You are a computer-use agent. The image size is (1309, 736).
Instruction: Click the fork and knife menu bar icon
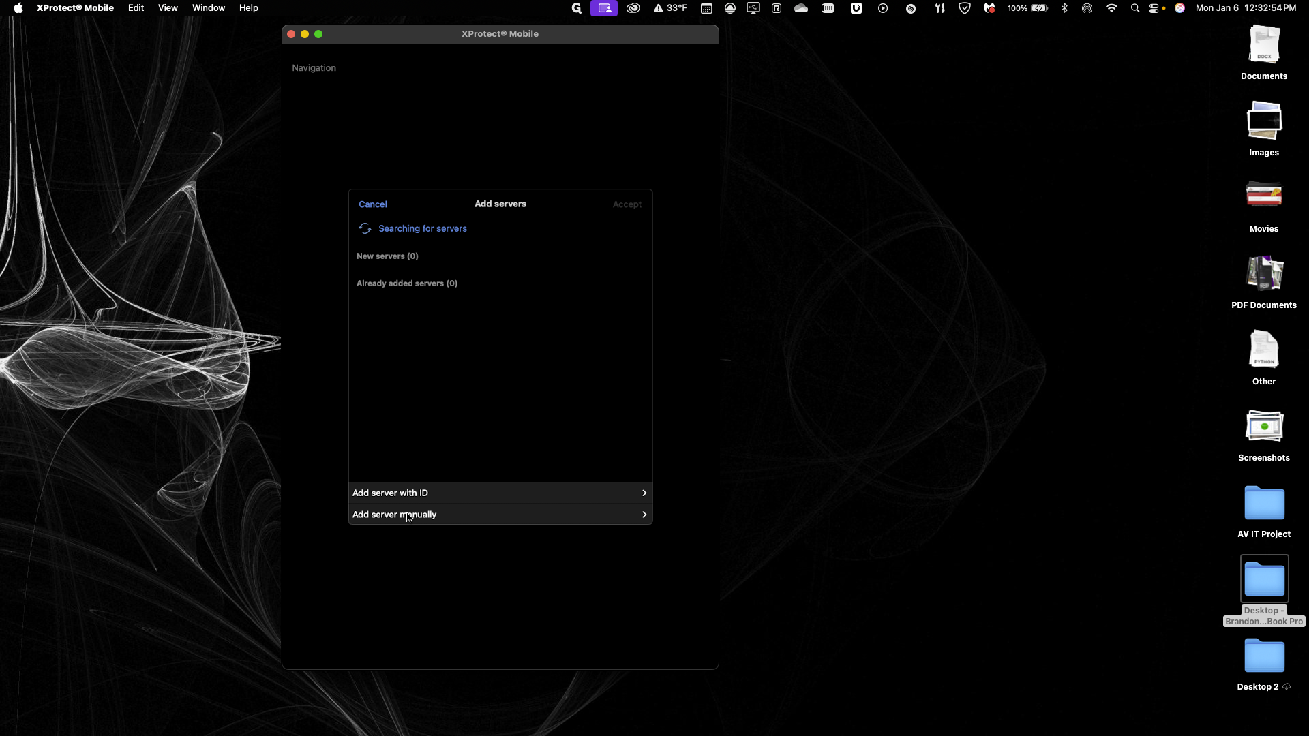939,8
